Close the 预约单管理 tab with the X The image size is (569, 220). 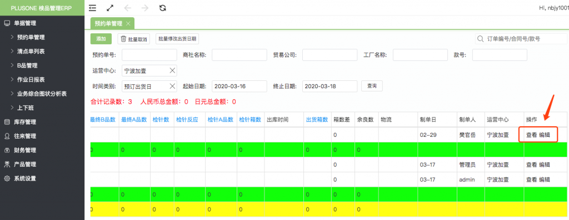(128, 23)
